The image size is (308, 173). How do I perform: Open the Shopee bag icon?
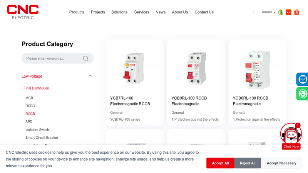tap(296, 12)
